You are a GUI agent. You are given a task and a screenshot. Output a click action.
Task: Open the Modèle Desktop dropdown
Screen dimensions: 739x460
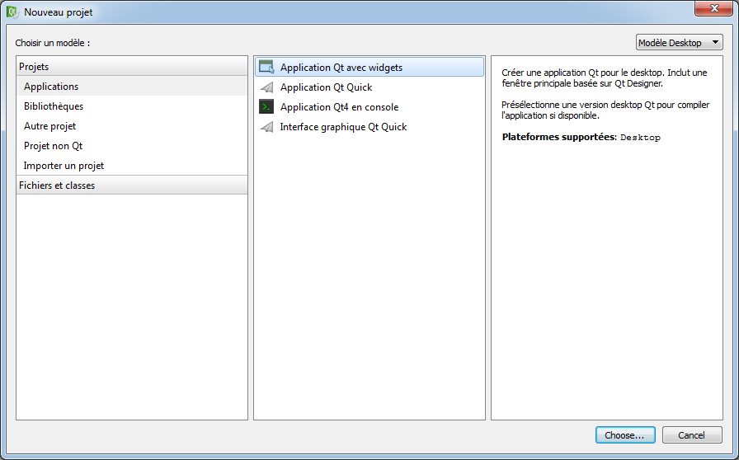[x=679, y=42]
